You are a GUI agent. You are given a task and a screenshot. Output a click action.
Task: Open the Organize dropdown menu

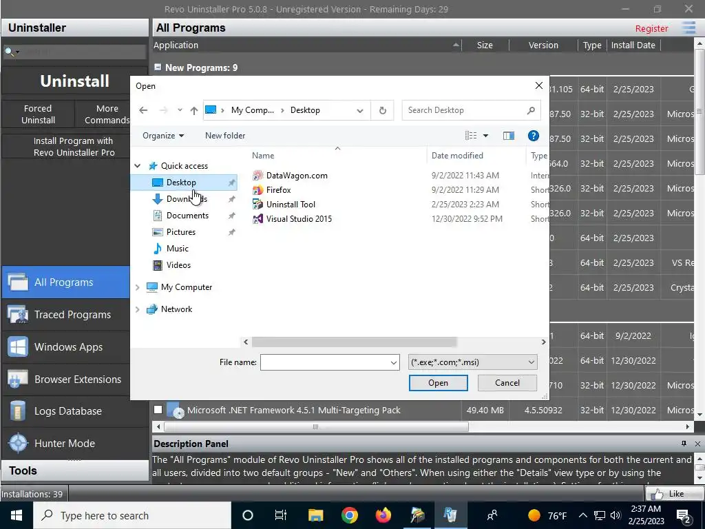pyautogui.click(x=162, y=136)
